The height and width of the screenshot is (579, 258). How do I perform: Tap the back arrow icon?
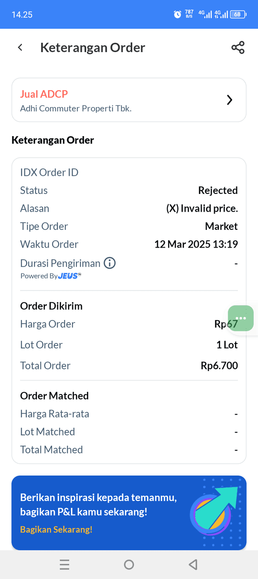(x=20, y=48)
